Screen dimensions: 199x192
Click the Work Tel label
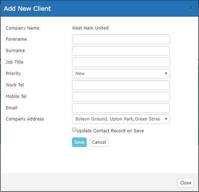tap(15, 85)
